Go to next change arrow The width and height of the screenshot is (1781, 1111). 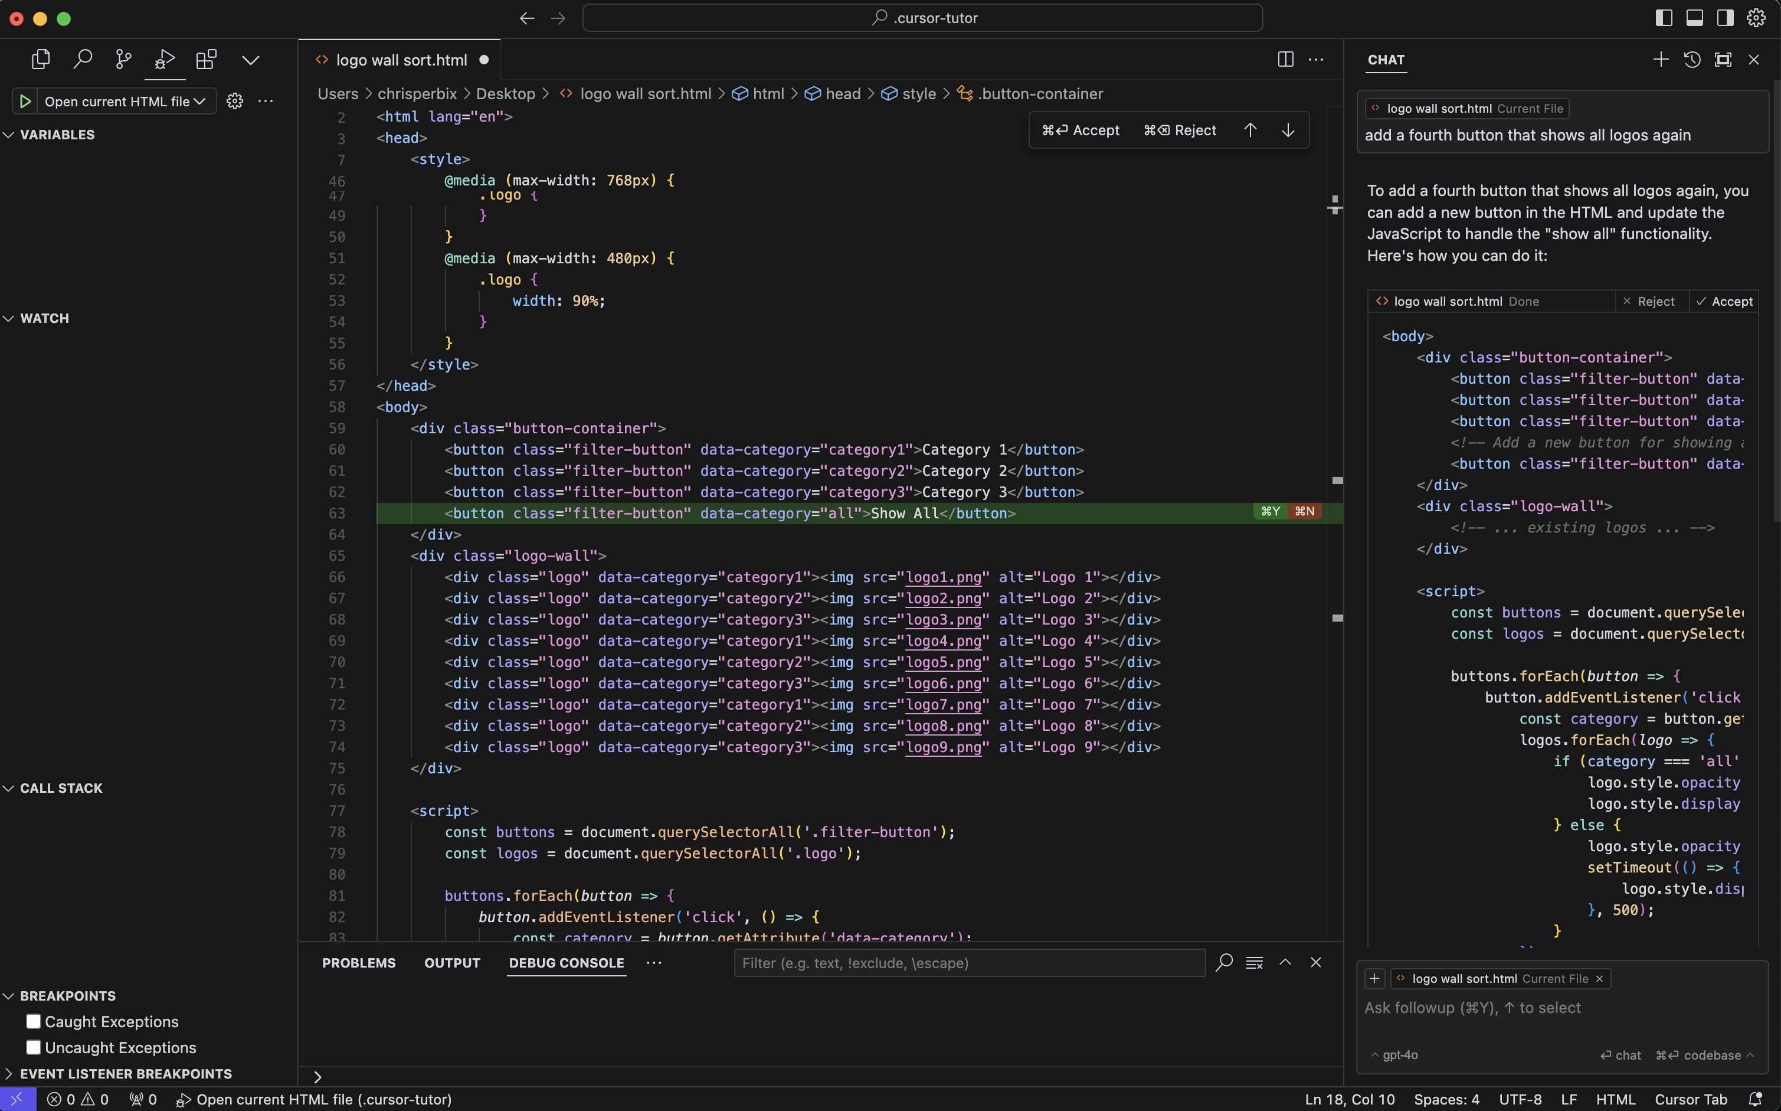tap(1288, 130)
